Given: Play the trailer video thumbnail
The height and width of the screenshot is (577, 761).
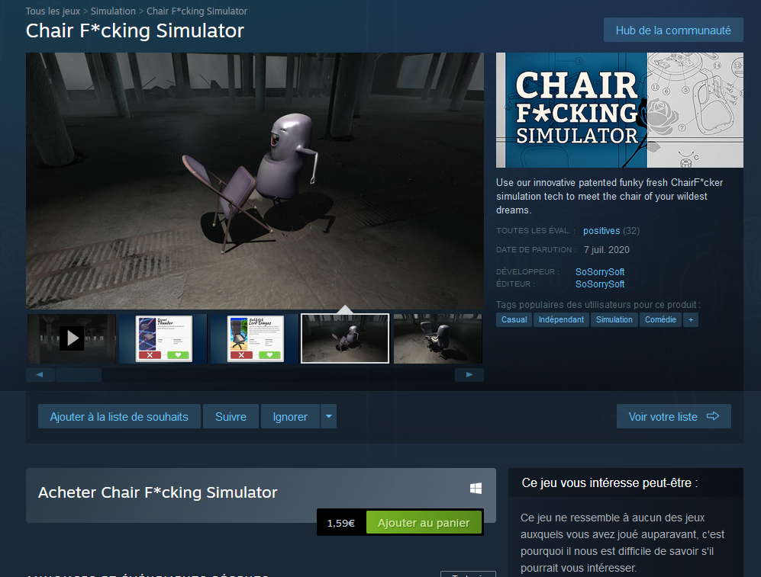Looking at the screenshot, I should (71, 338).
